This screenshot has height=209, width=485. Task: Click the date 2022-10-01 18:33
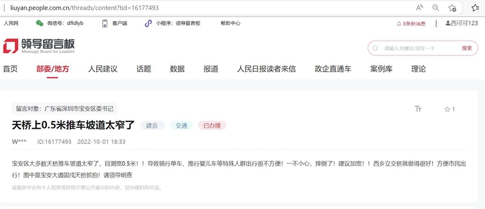pos(102,142)
